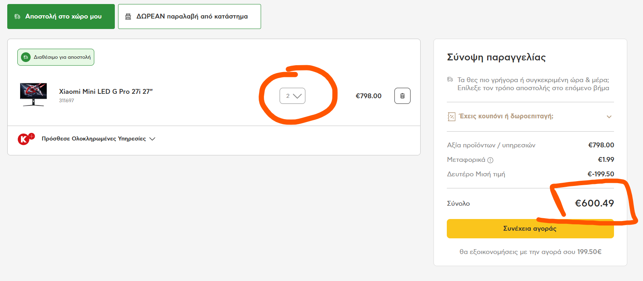Click the Διαθέσιμο για αποστολή badge

(x=56, y=57)
